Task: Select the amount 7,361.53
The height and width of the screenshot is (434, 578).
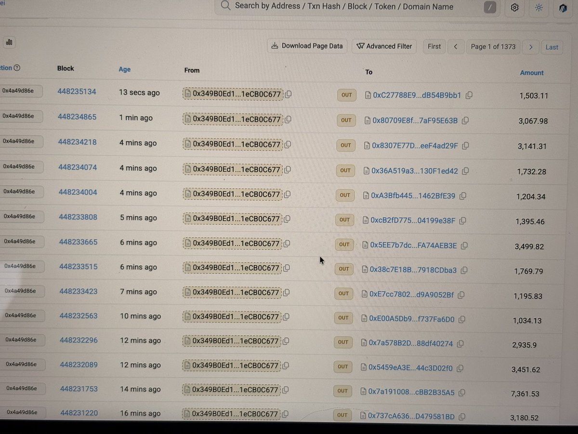Action: coord(525,394)
